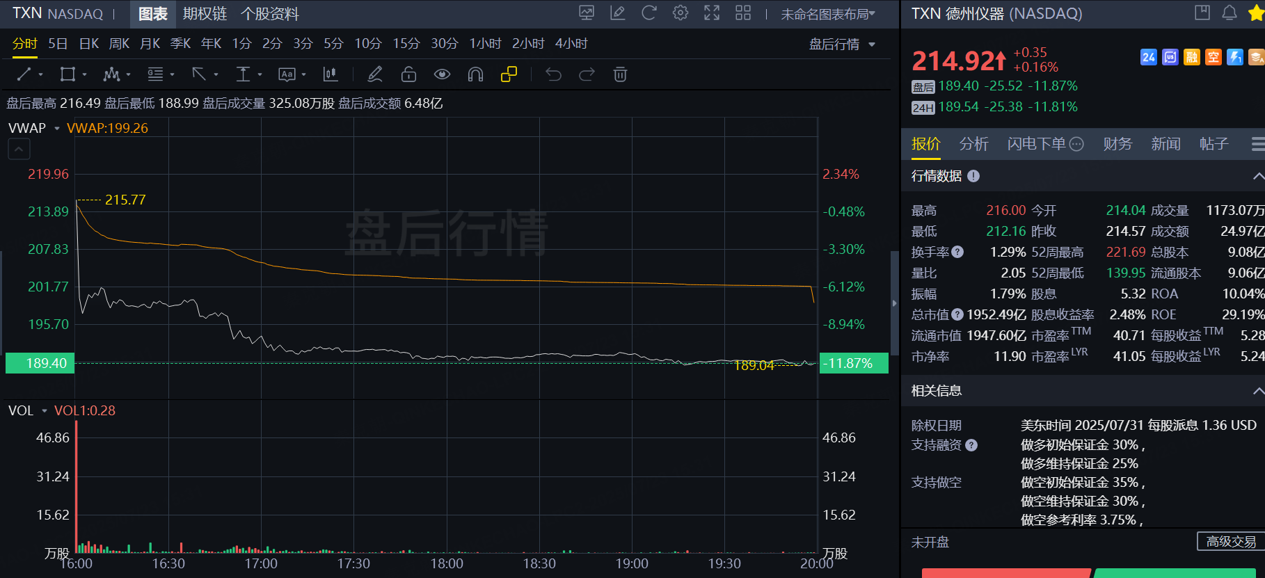Refresh the chart
This screenshot has height=578, width=1265.
click(x=649, y=13)
